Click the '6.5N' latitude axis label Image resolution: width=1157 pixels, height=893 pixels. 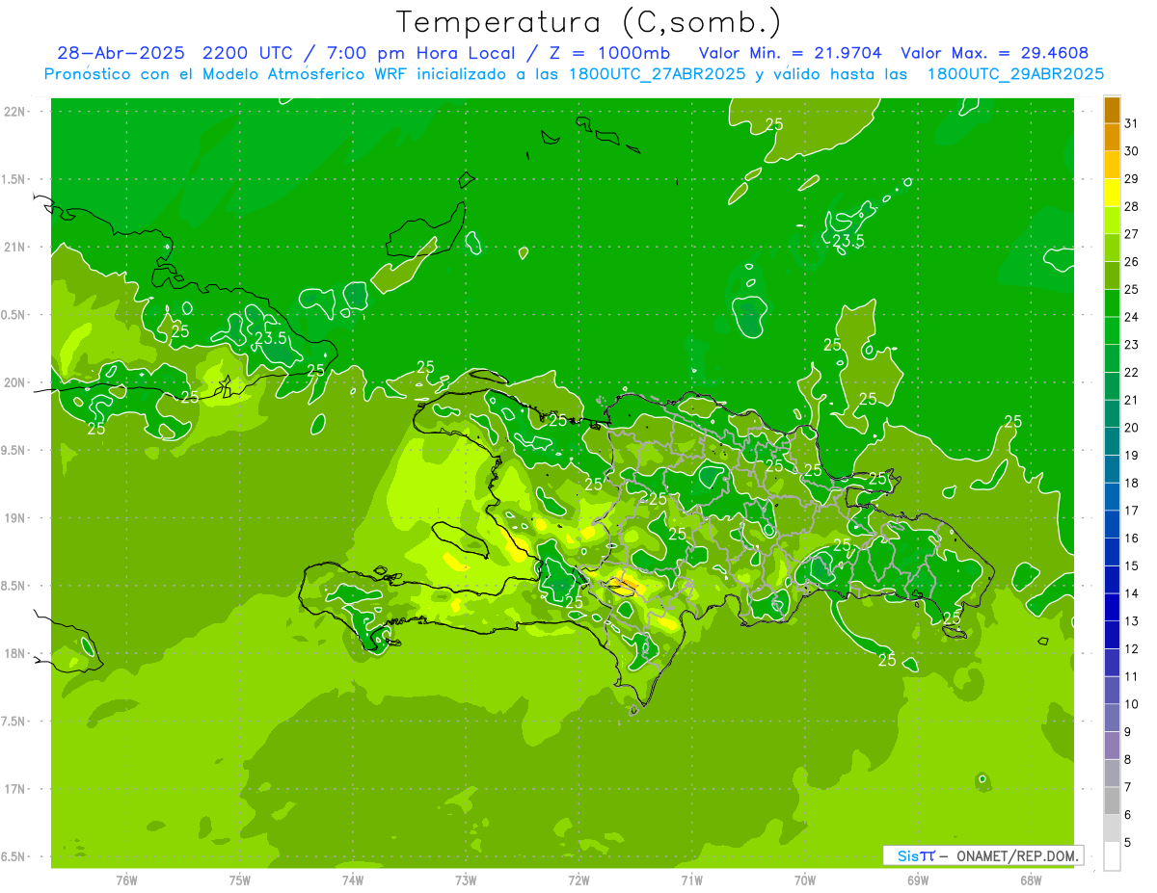tap(14, 856)
